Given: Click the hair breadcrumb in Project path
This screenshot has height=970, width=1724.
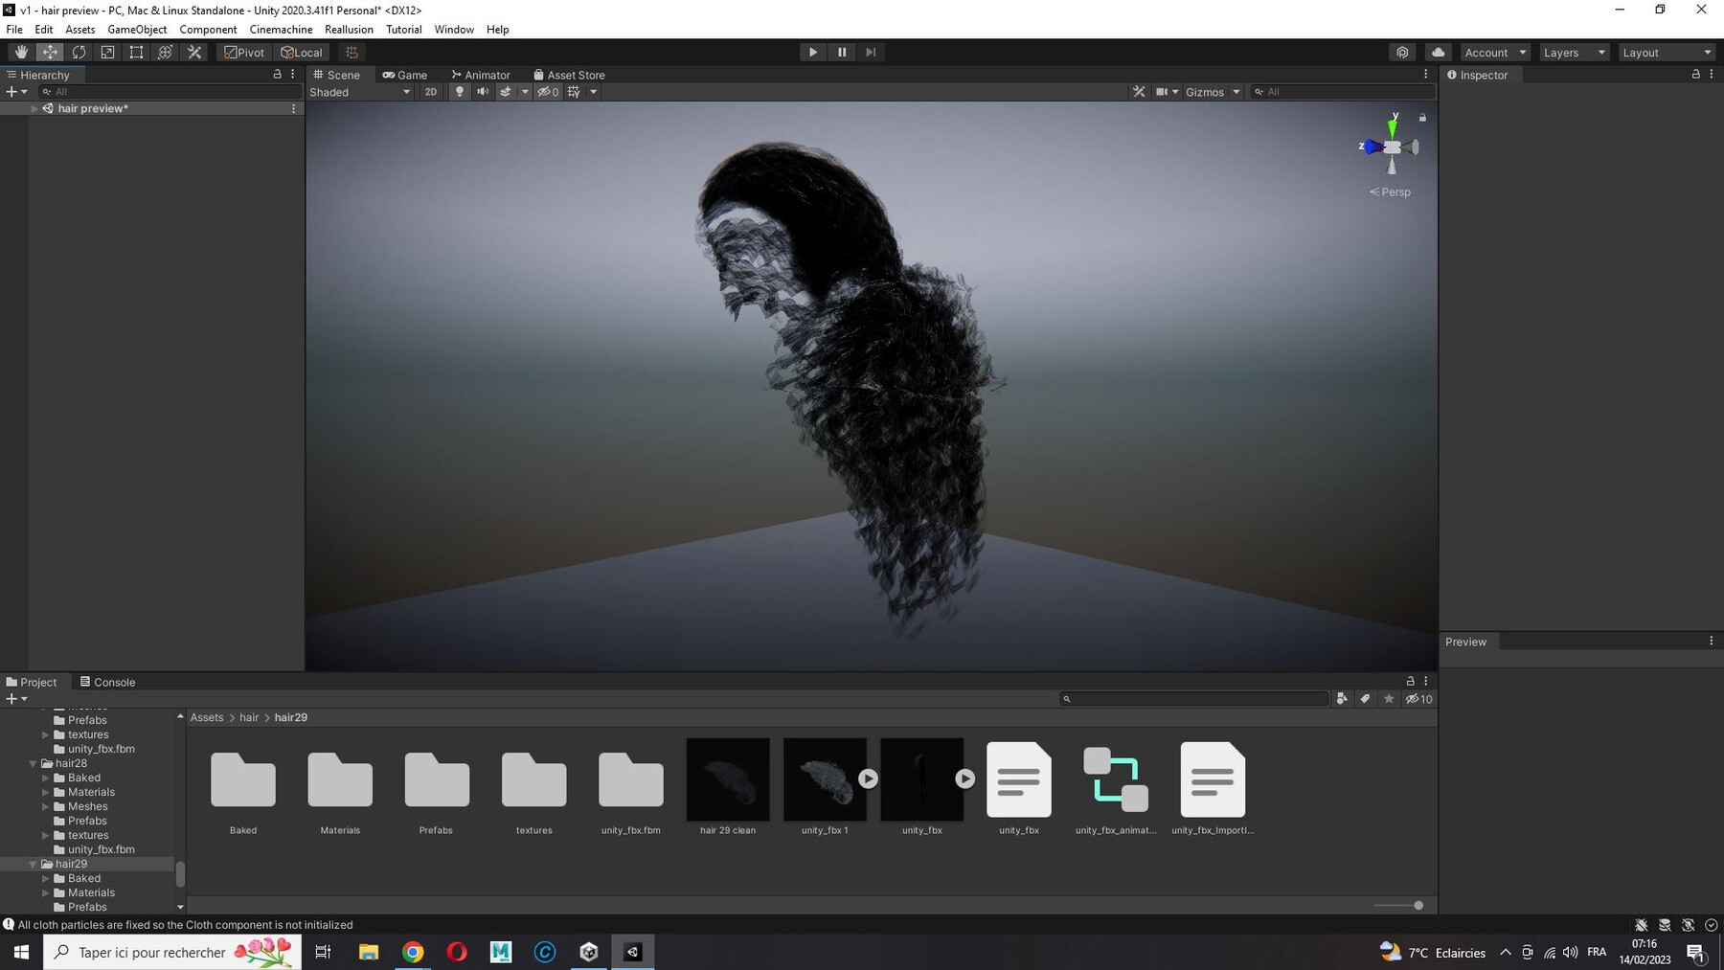Looking at the screenshot, I should pos(249,717).
